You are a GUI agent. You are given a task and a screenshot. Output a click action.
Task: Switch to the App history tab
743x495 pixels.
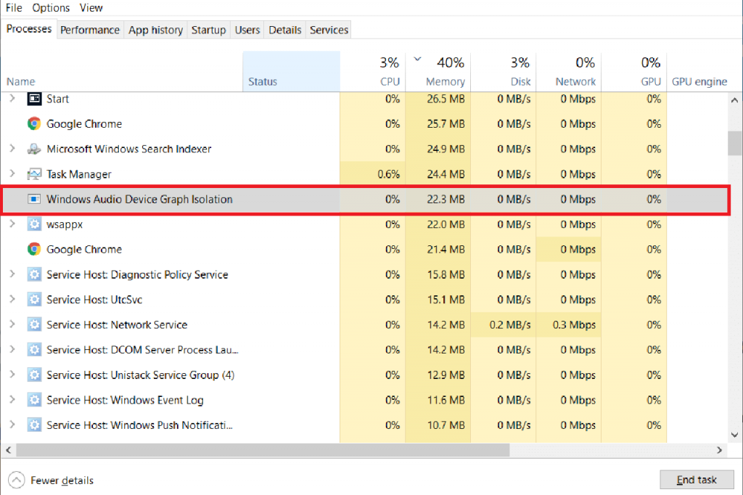coord(155,30)
